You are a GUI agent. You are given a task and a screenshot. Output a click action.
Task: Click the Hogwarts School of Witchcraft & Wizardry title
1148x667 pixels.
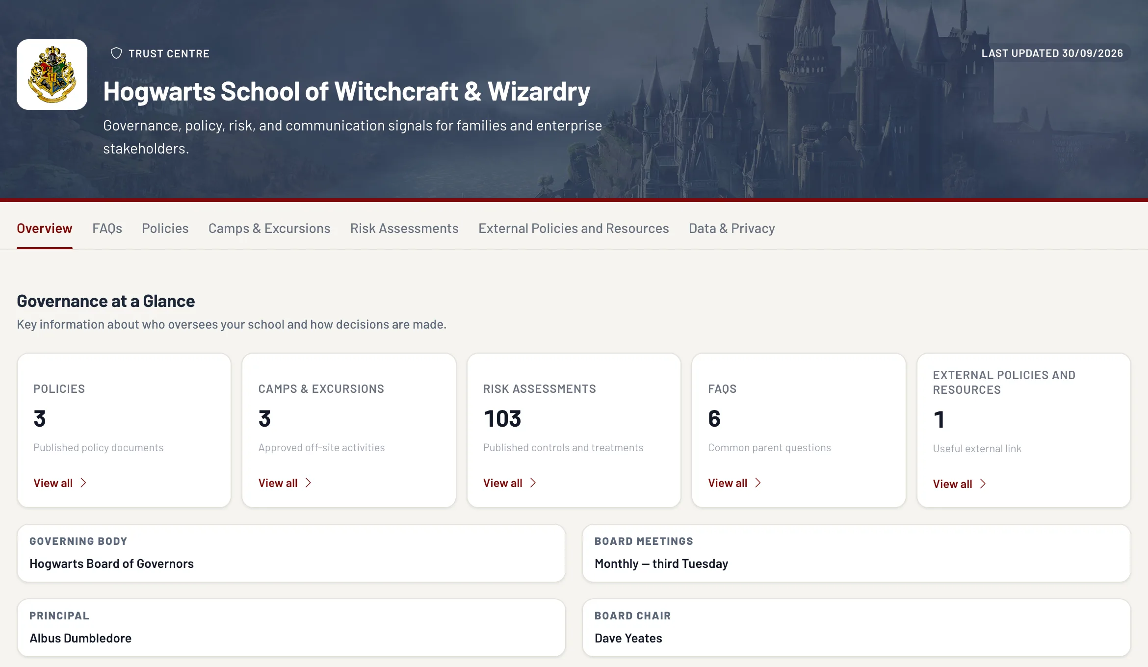click(x=346, y=92)
